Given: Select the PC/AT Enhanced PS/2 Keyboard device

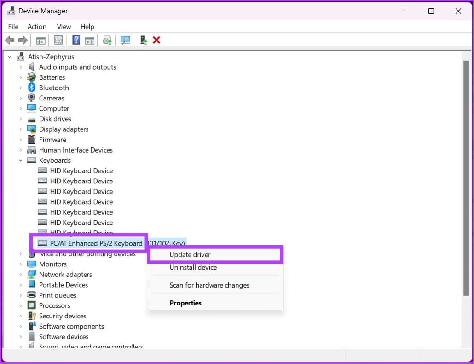Looking at the screenshot, I should [96, 243].
